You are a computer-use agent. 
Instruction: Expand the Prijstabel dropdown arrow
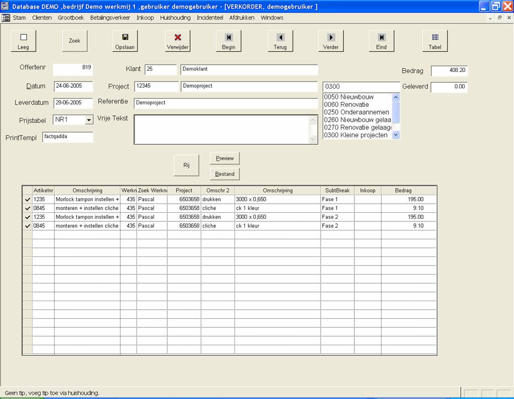pyautogui.click(x=89, y=120)
